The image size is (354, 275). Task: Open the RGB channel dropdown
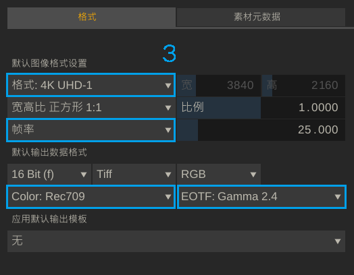coord(219,174)
